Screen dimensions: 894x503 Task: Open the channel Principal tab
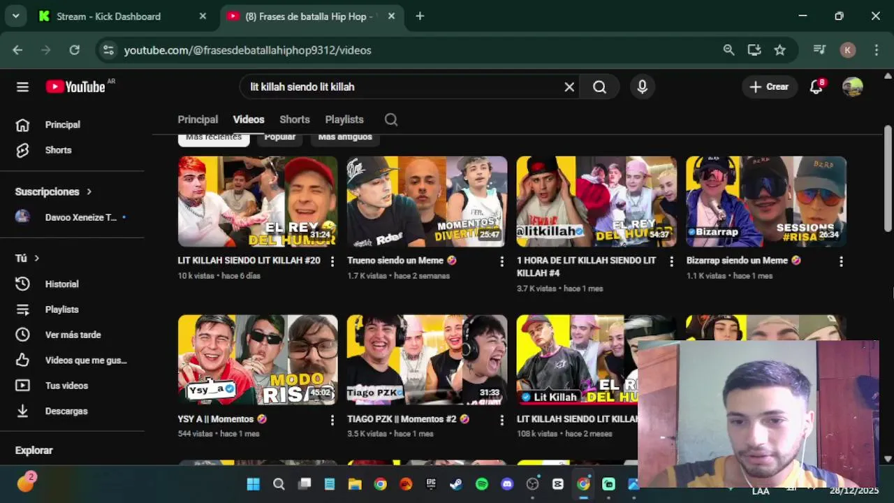coord(198,119)
